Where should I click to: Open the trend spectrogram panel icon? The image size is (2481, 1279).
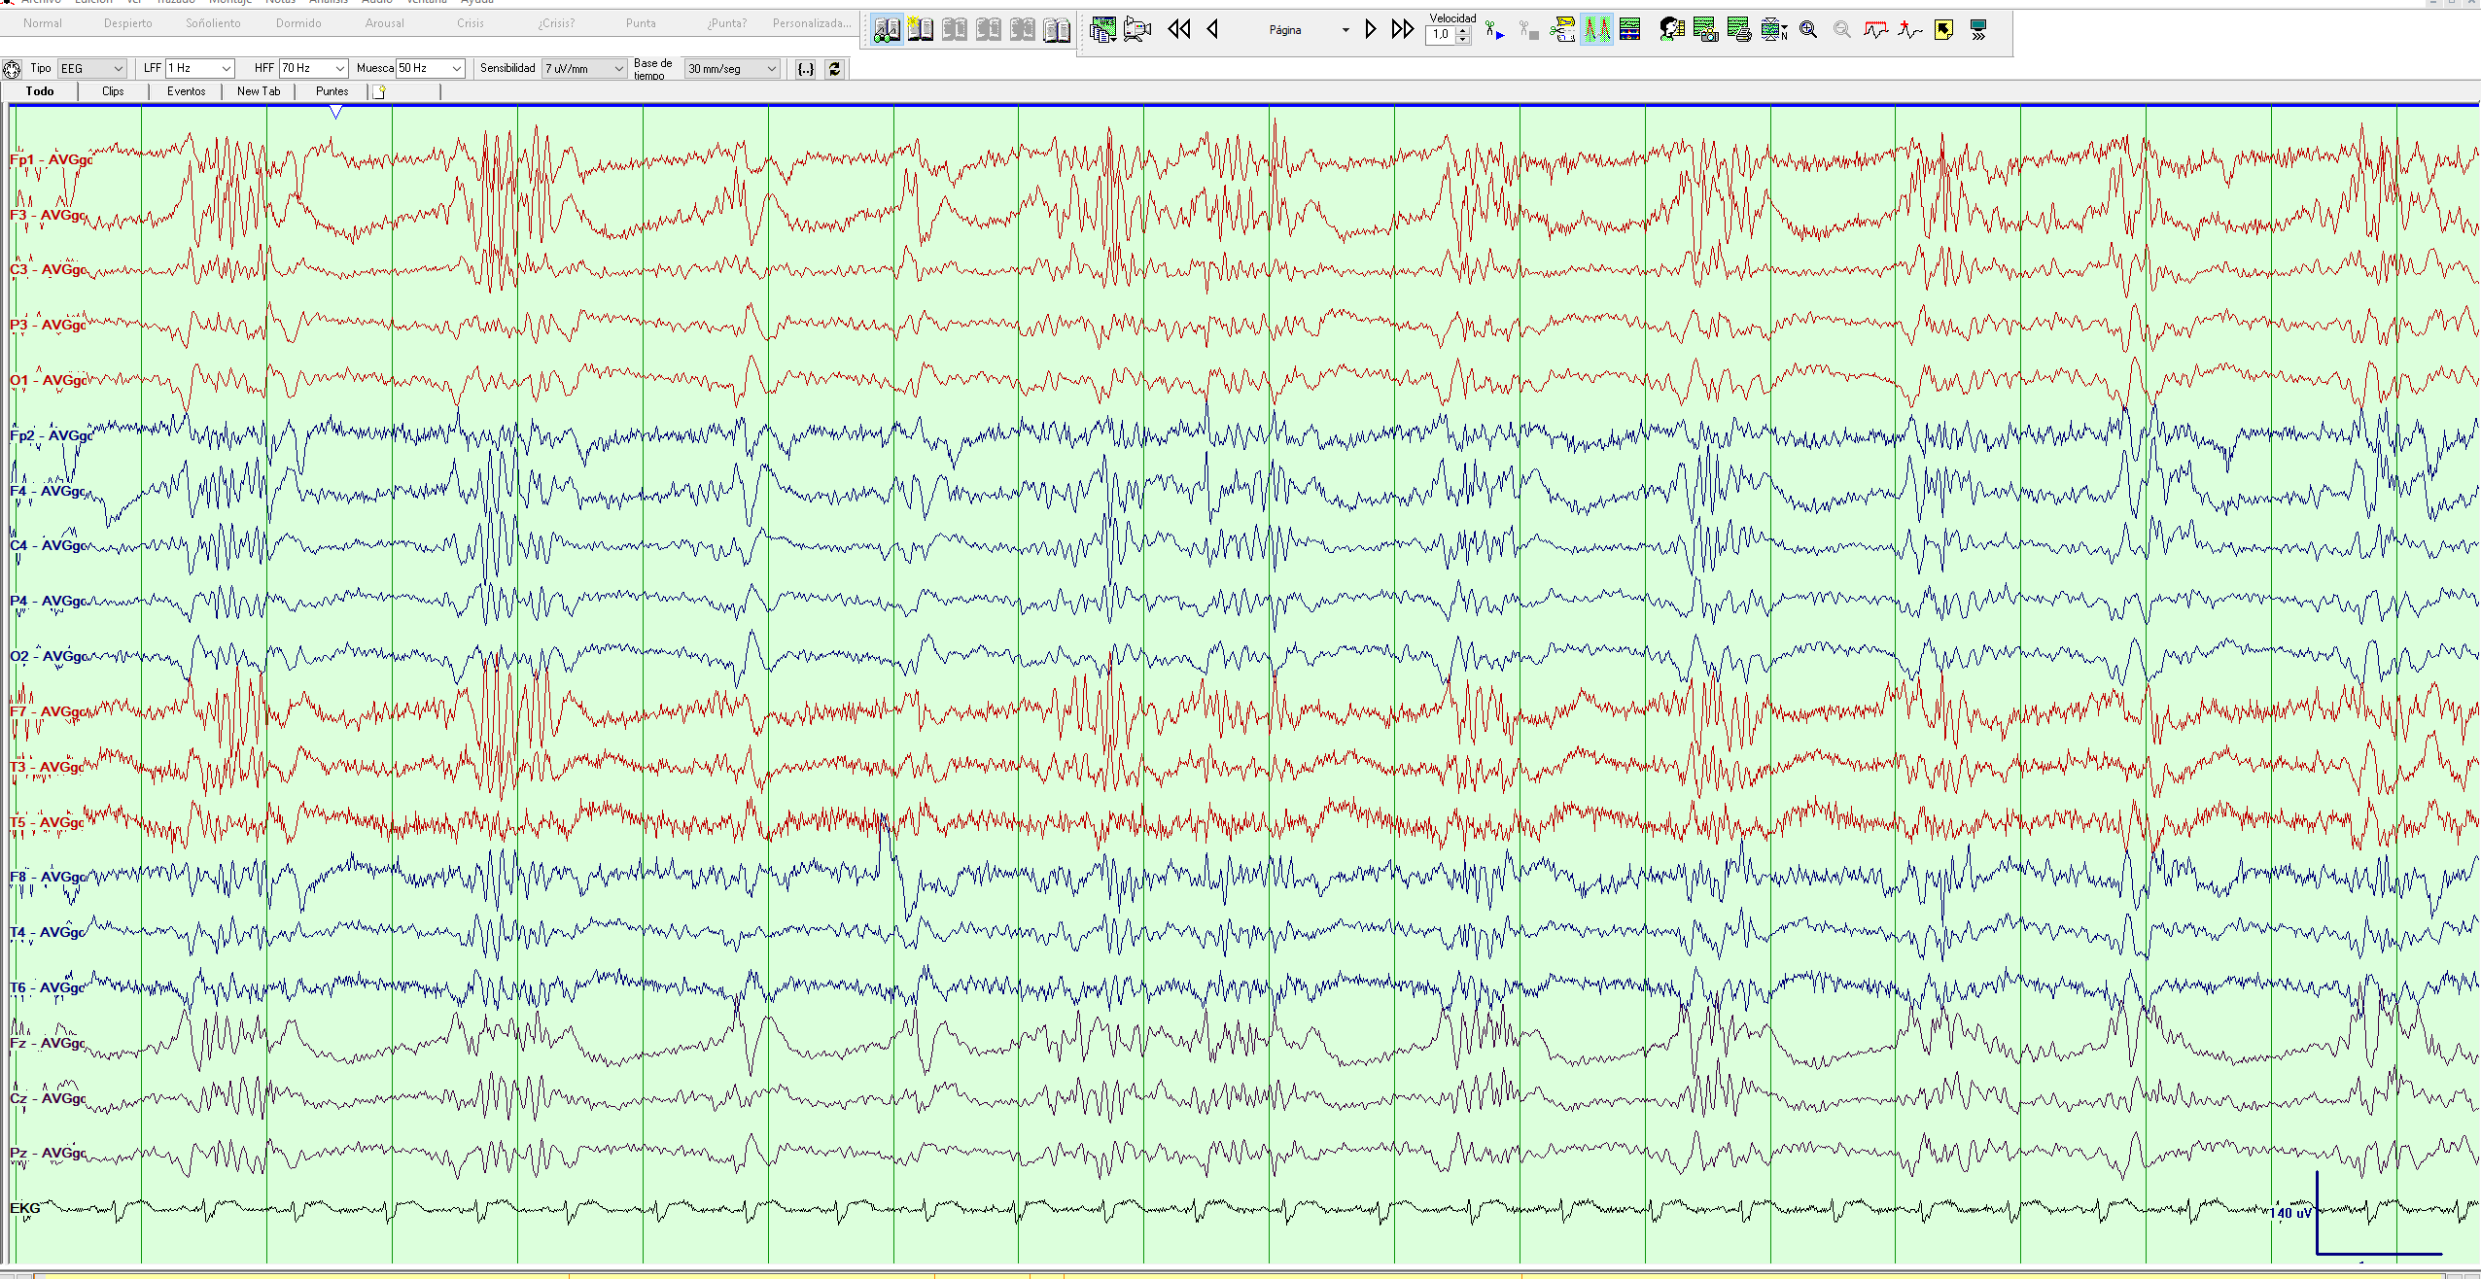pyautogui.click(x=1630, y=30)
